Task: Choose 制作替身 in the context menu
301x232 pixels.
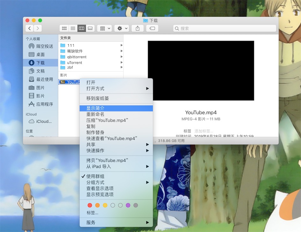Action: coord(116,132)
